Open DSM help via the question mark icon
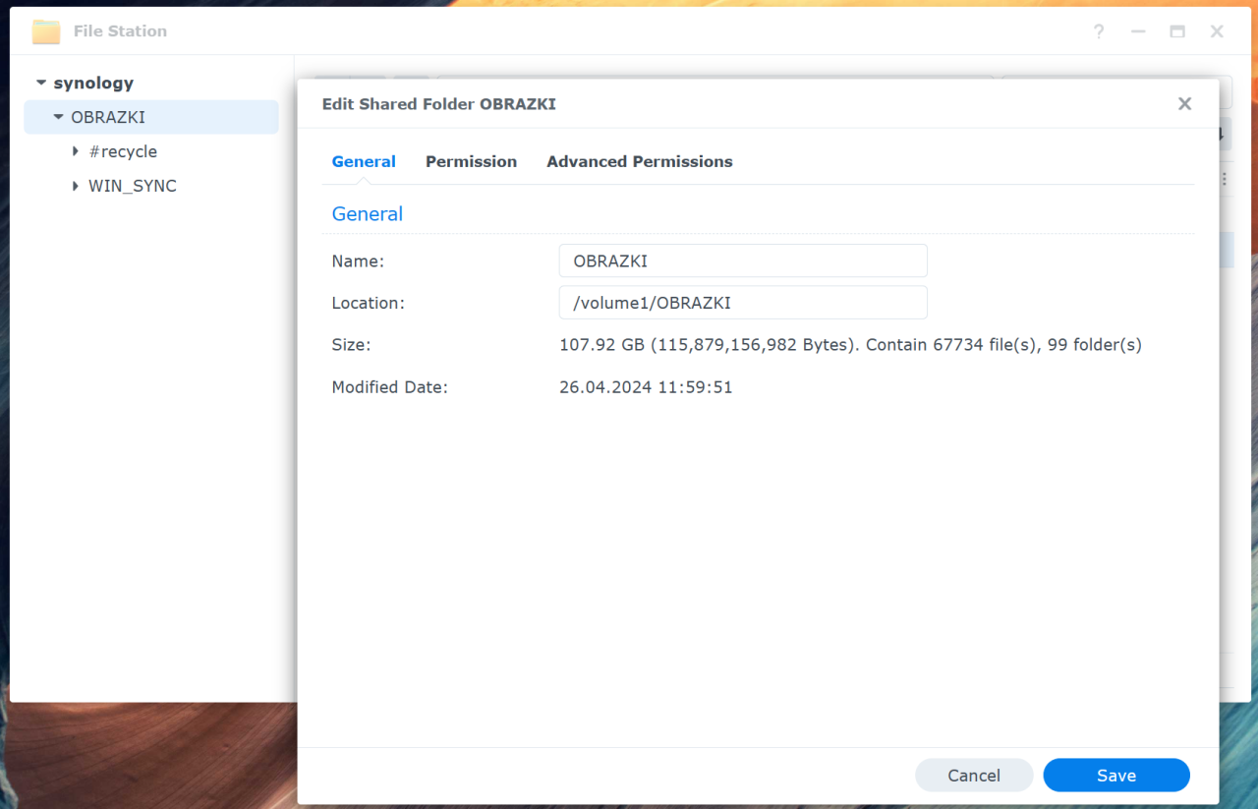 coord(1098,30)
